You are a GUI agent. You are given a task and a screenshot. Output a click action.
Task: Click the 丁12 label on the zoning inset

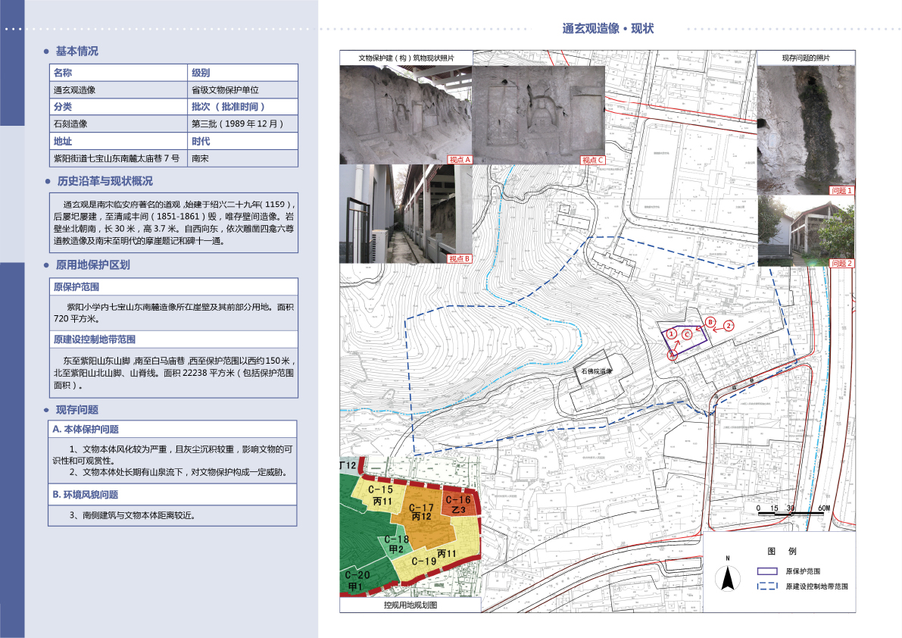[348, 464]
